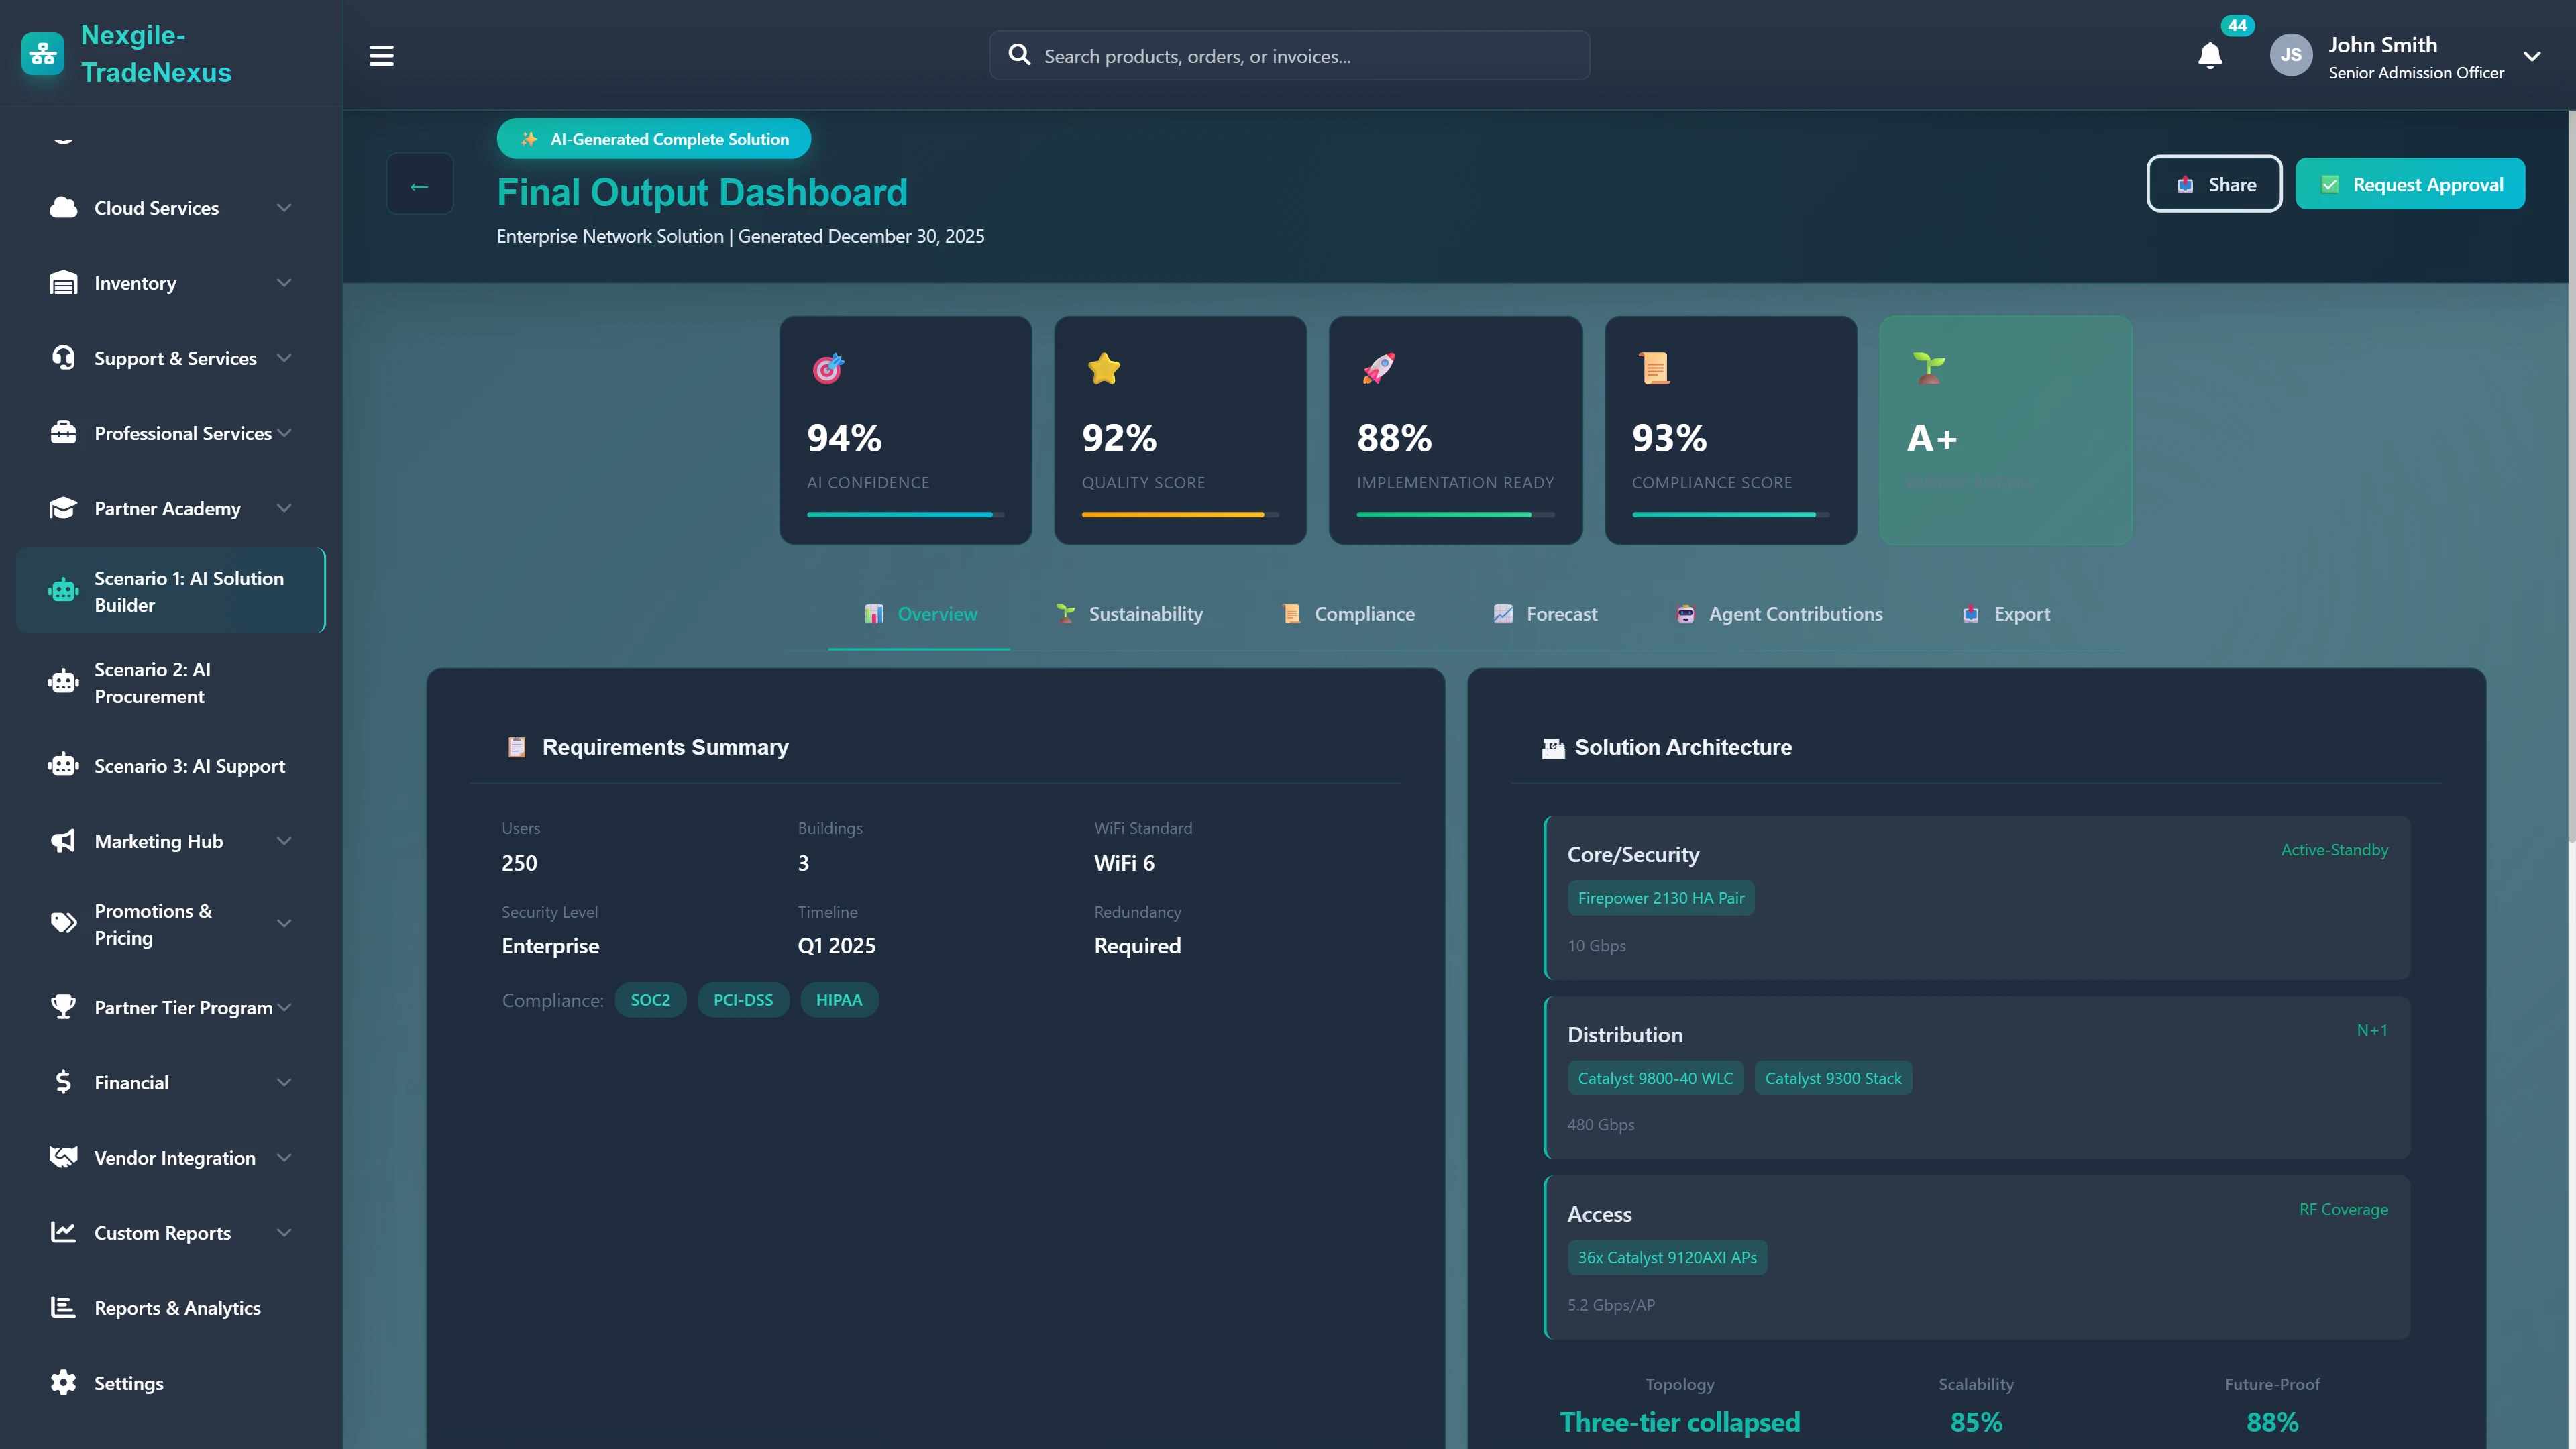Click the Settings gear icon
The width and height of the screenshot is (2576, 1449).
63,1382
